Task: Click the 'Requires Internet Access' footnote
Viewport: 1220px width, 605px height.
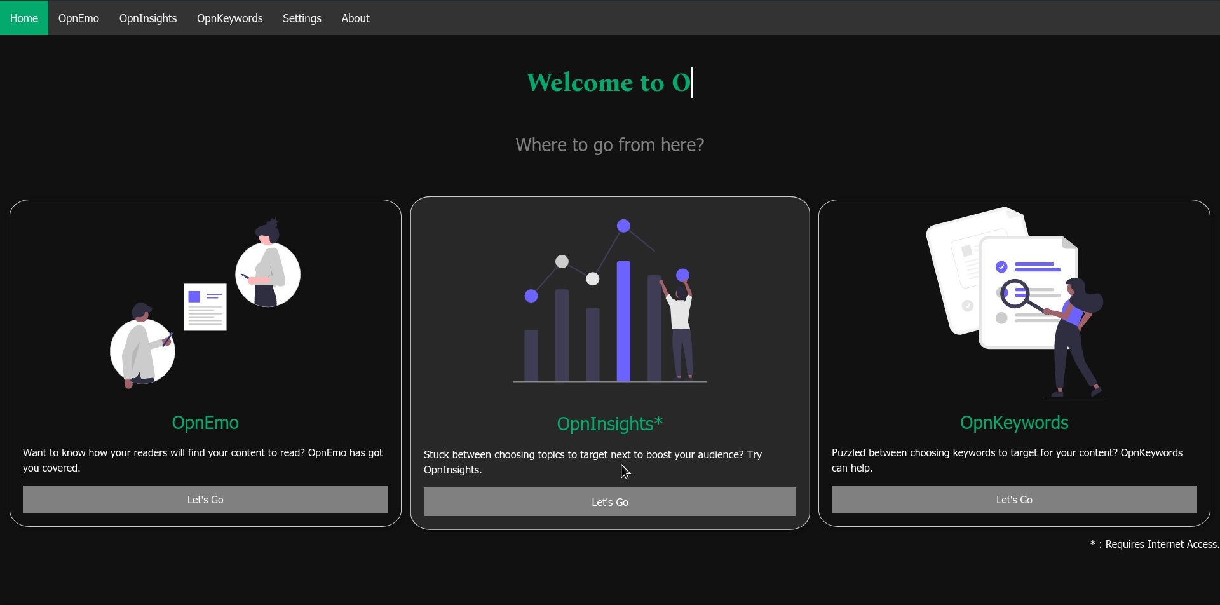Action: [x=1155, y=544]
